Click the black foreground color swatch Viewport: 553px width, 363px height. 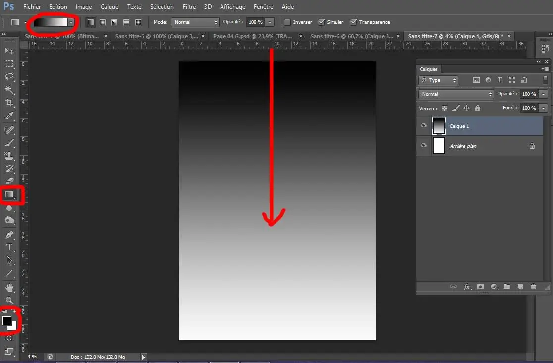coord(6,320)
